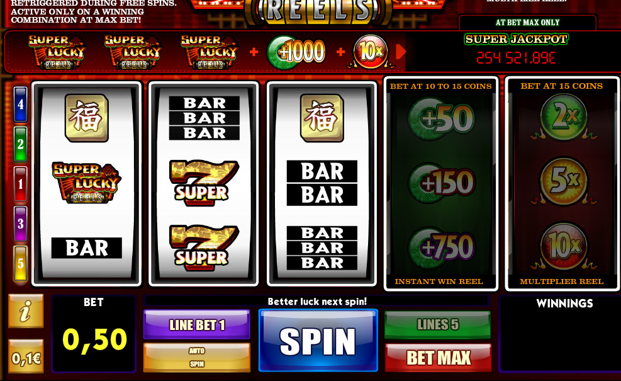Select payline 4 blue indicator
The image size is (621, 381).
[x=20, y=105]
